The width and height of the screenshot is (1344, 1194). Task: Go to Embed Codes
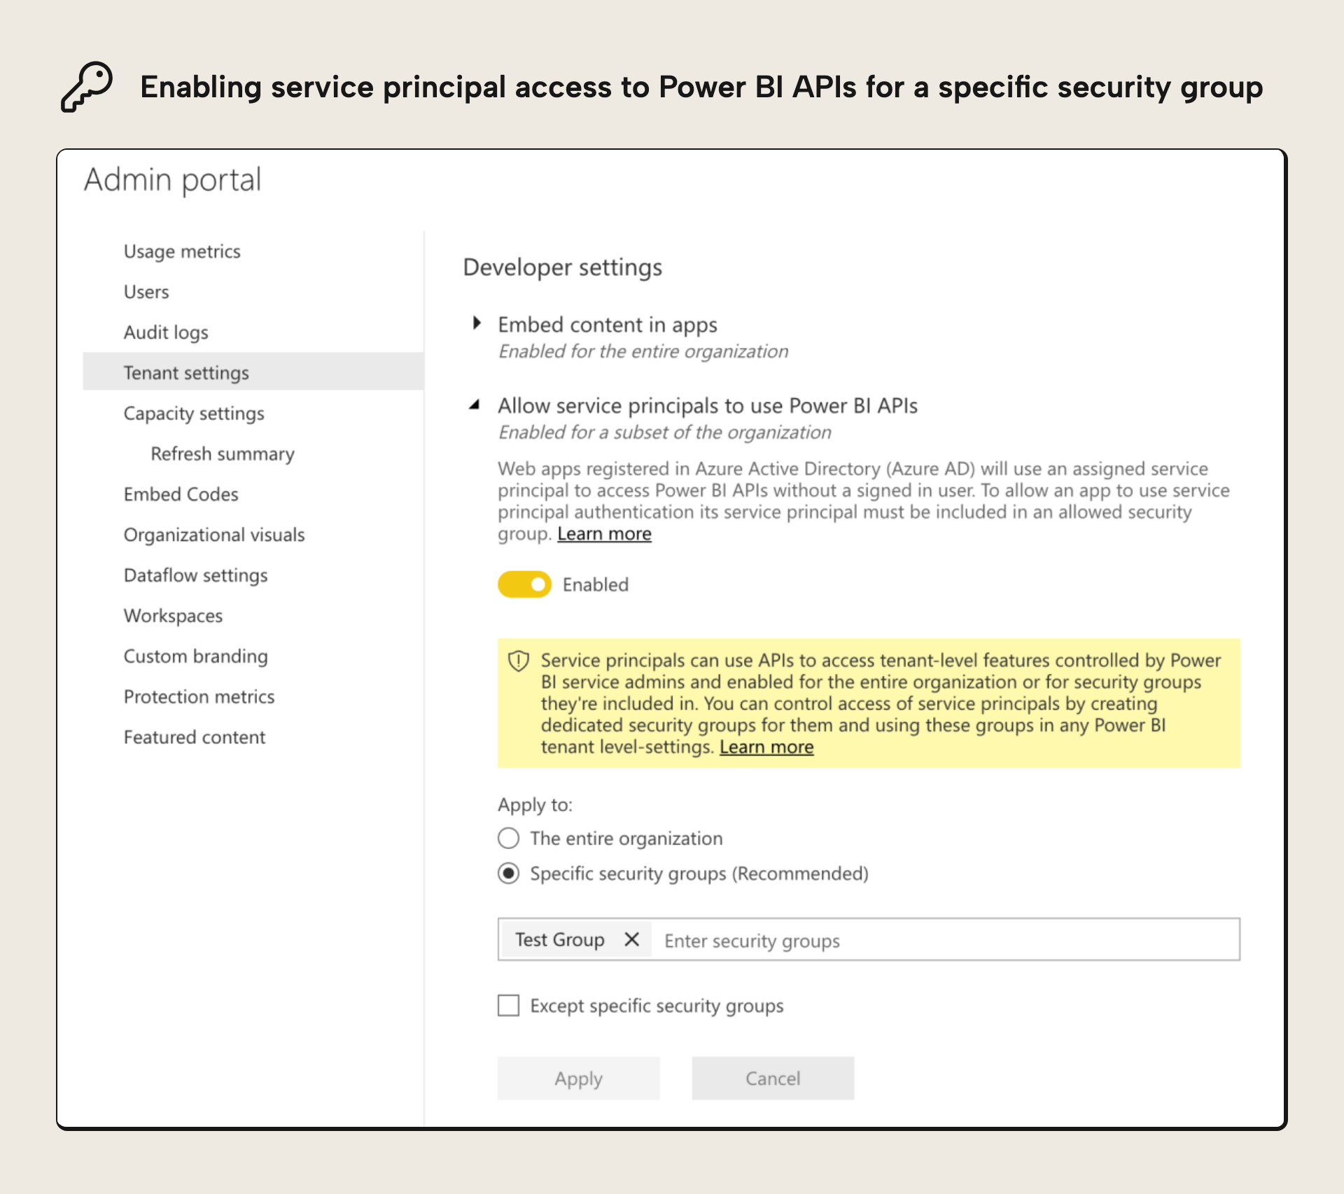coord(181,494)
